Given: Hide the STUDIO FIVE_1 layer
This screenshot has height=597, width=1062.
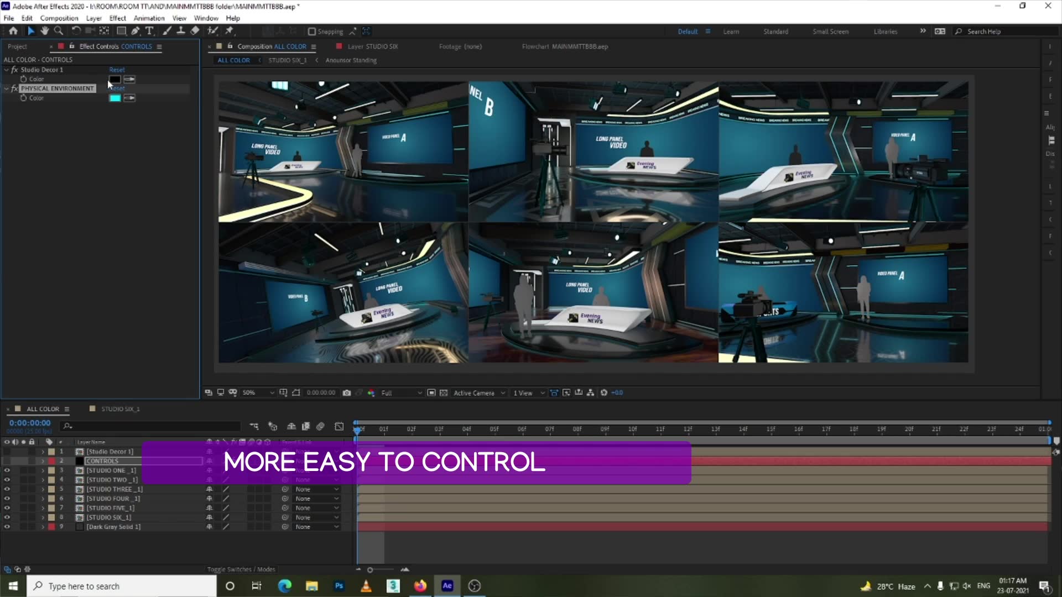Looking at the screenshot, I should tap(7, 509).
